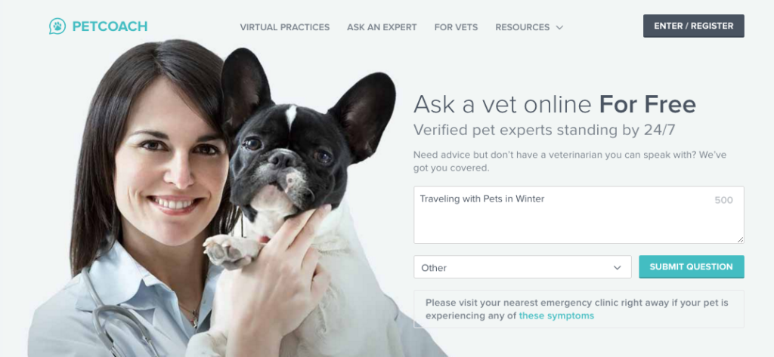
Task: Open the Other category dropdown
Action: click(522, 267)
